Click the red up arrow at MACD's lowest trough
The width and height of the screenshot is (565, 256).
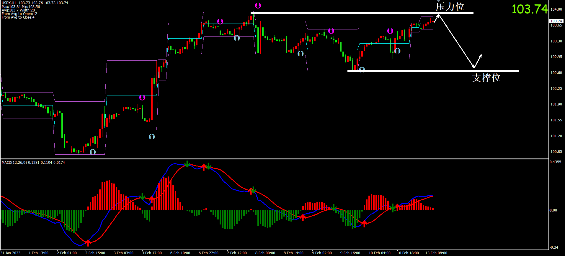pos(88,243)
